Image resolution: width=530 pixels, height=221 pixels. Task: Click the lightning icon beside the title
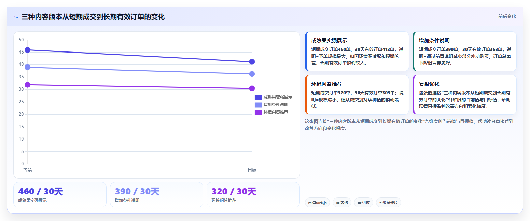(x=16, y=17)
